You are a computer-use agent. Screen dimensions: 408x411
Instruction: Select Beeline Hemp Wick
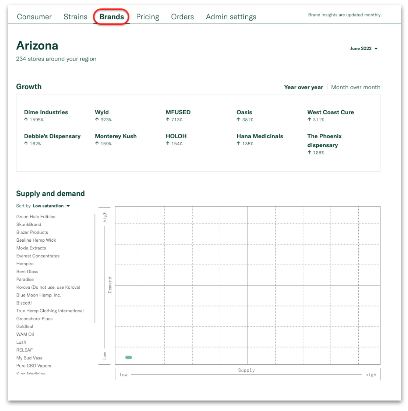pyautogui.click(x=36, y=240)
